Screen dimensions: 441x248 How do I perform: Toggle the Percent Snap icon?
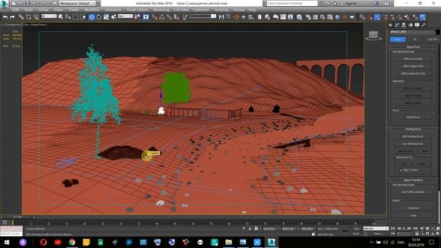[169, 17]
